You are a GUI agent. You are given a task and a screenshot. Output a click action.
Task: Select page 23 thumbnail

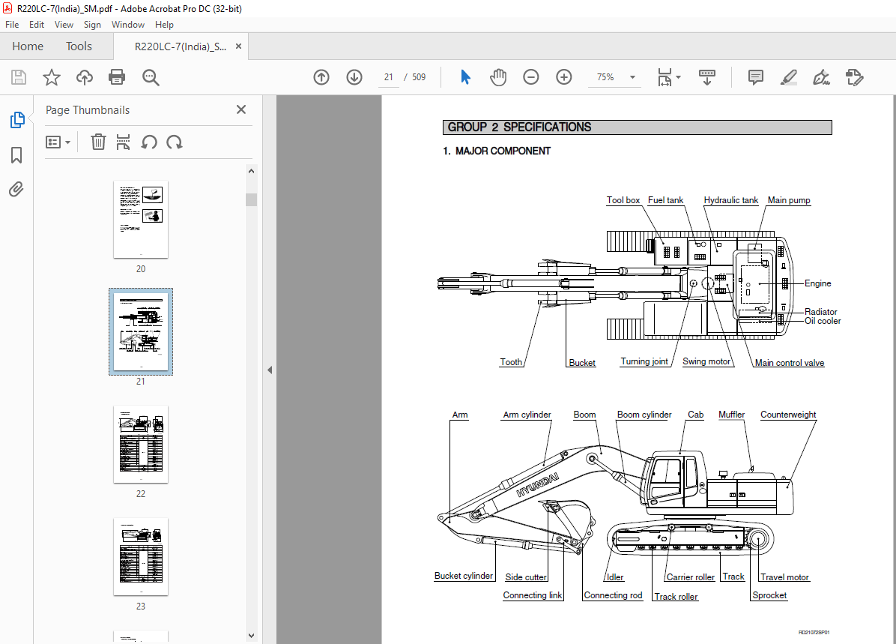[x=141, y=556]
